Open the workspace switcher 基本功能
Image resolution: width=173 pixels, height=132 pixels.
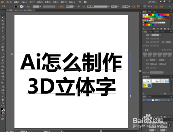tap(153, 2)
